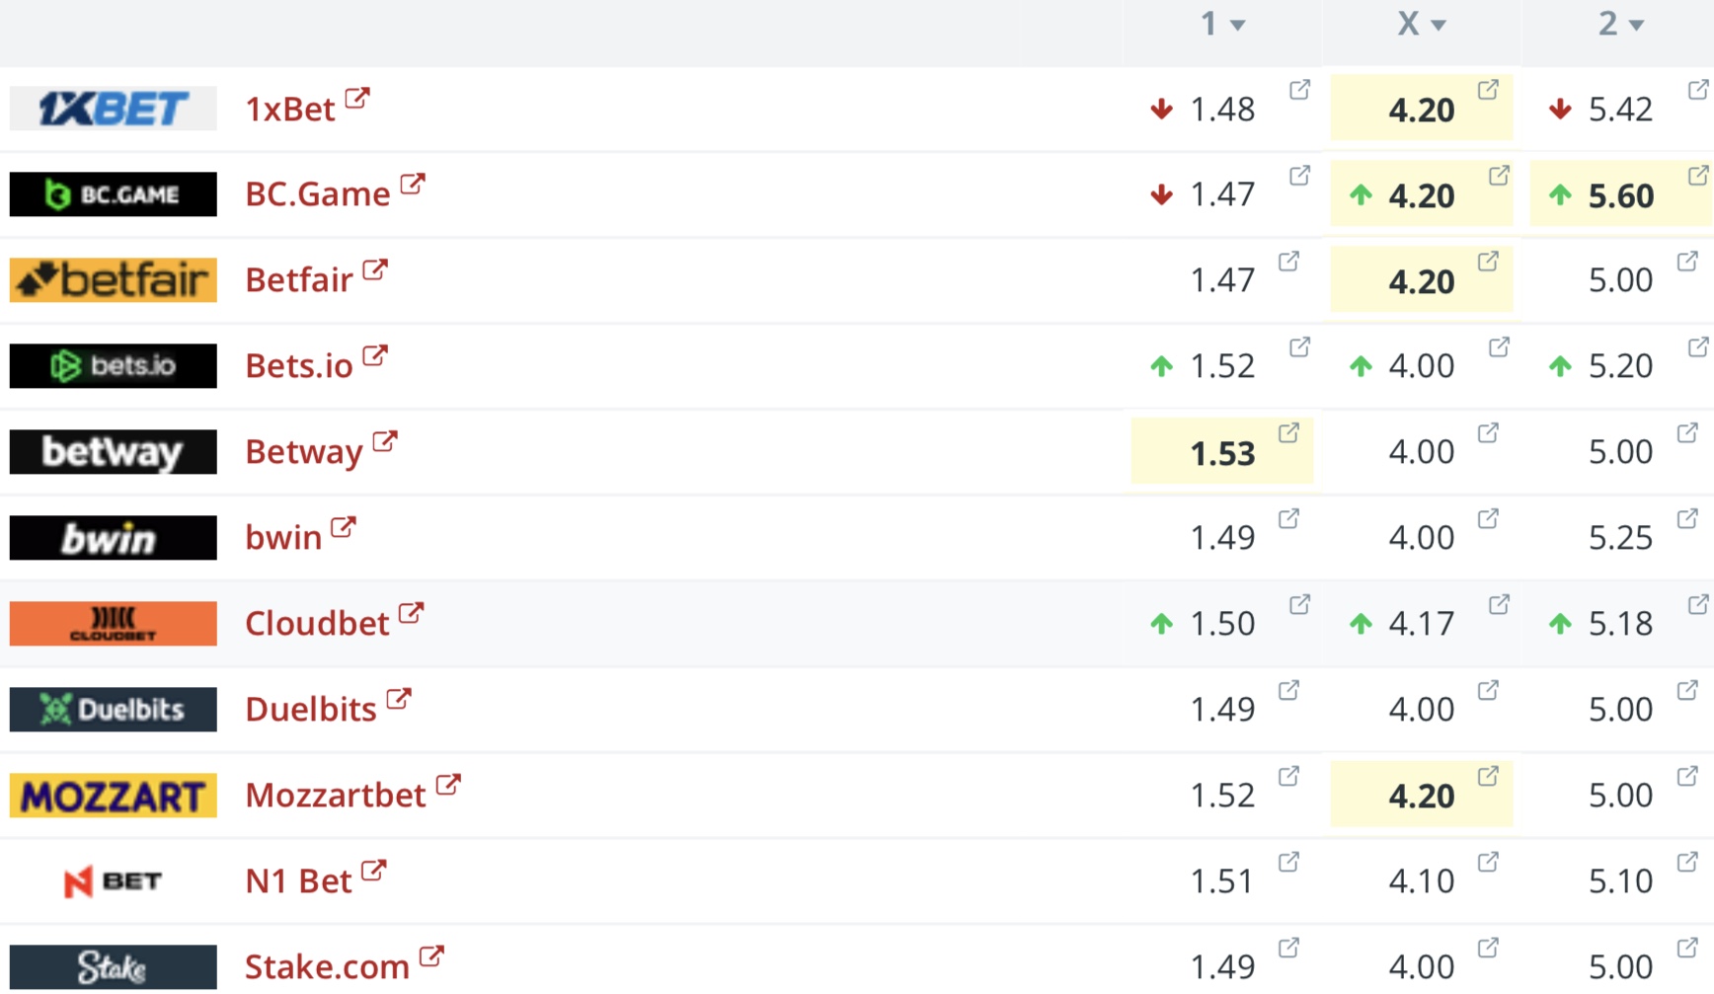Click the external link icon beside BC.Game name
The width and height of the screenshot is (1714, 994).
point(412,184)
